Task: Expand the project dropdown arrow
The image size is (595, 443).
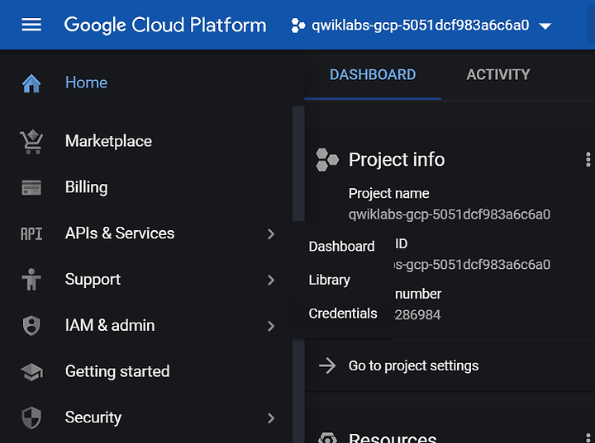Action: coord(545,26)
